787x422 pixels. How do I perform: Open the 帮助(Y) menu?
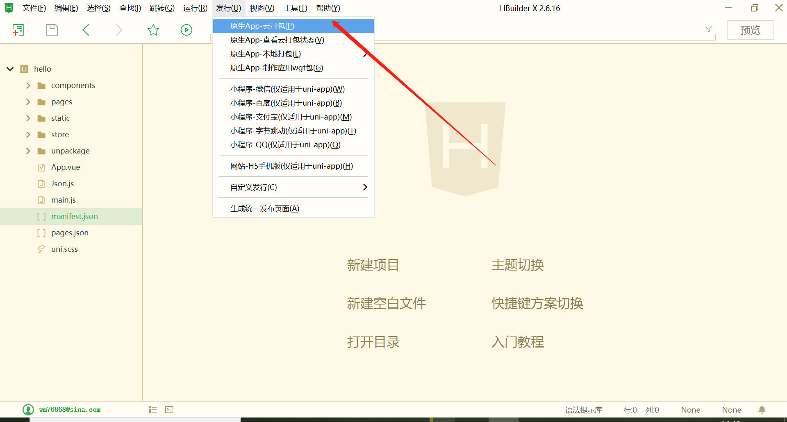pyautogui.click(x=328, y=8)
